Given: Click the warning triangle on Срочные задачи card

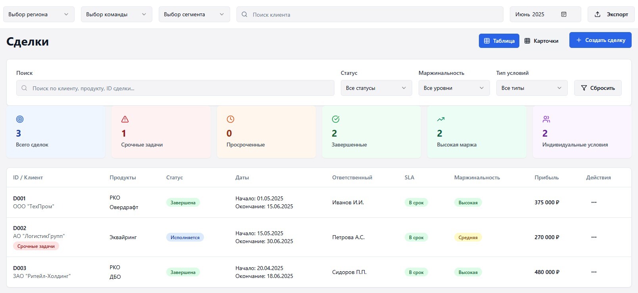Looking at the screenshot, I should (x=125, y=119).
